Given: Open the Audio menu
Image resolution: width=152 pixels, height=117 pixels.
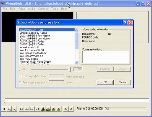Looking at the screenshot, I should 32,9.
